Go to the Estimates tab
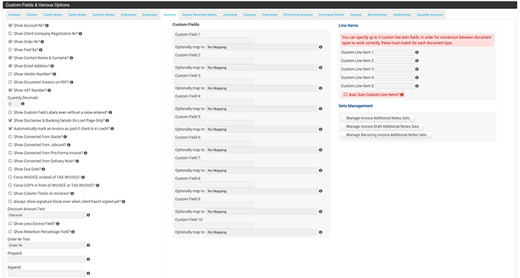Image resolution: width=520 pixels, height=278 pixels. 129,15
